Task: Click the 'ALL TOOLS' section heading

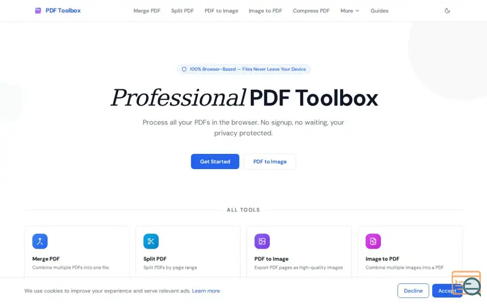Action: coord(243,210)
